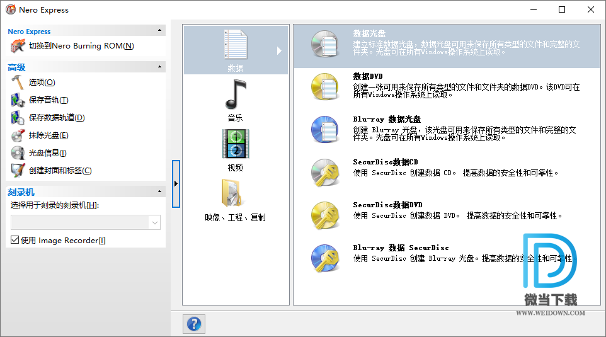Click the Blu-ray 数据 SecurDisc icon

pos(325,258)
